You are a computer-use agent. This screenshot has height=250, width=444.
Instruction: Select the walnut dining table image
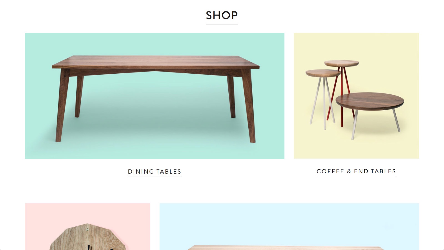click(x=155, y=96)
